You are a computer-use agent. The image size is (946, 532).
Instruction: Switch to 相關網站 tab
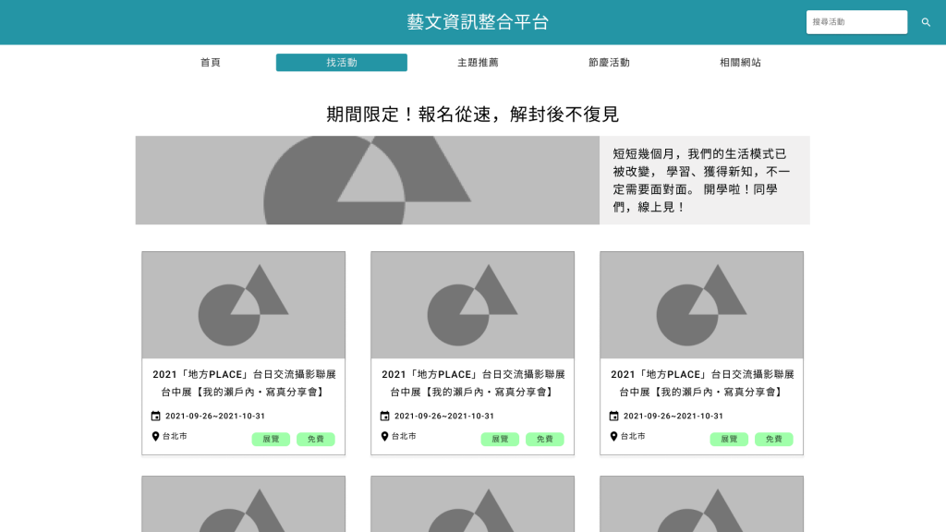coord(740,63)
